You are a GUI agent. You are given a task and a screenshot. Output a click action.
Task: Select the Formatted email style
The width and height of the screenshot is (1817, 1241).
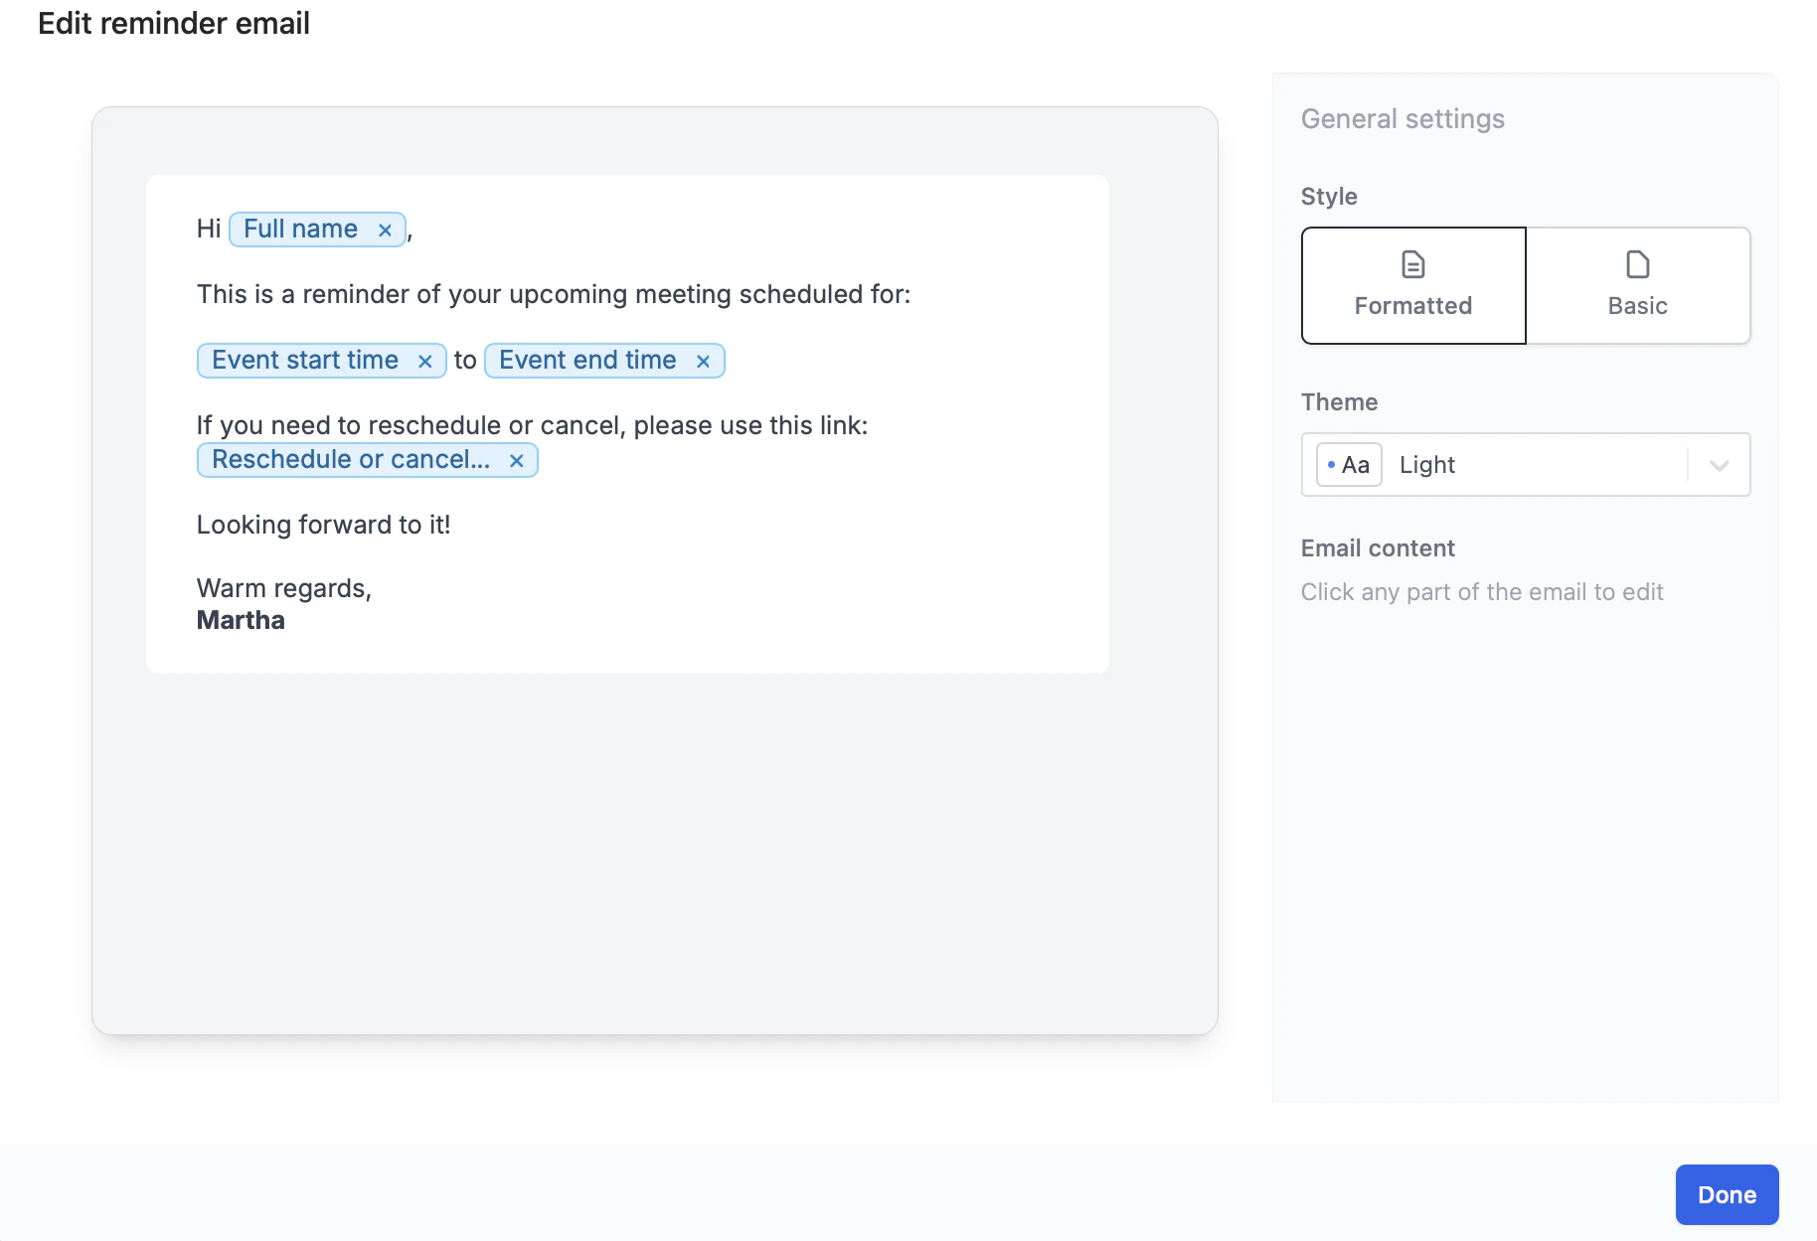tap(1412, 286)
